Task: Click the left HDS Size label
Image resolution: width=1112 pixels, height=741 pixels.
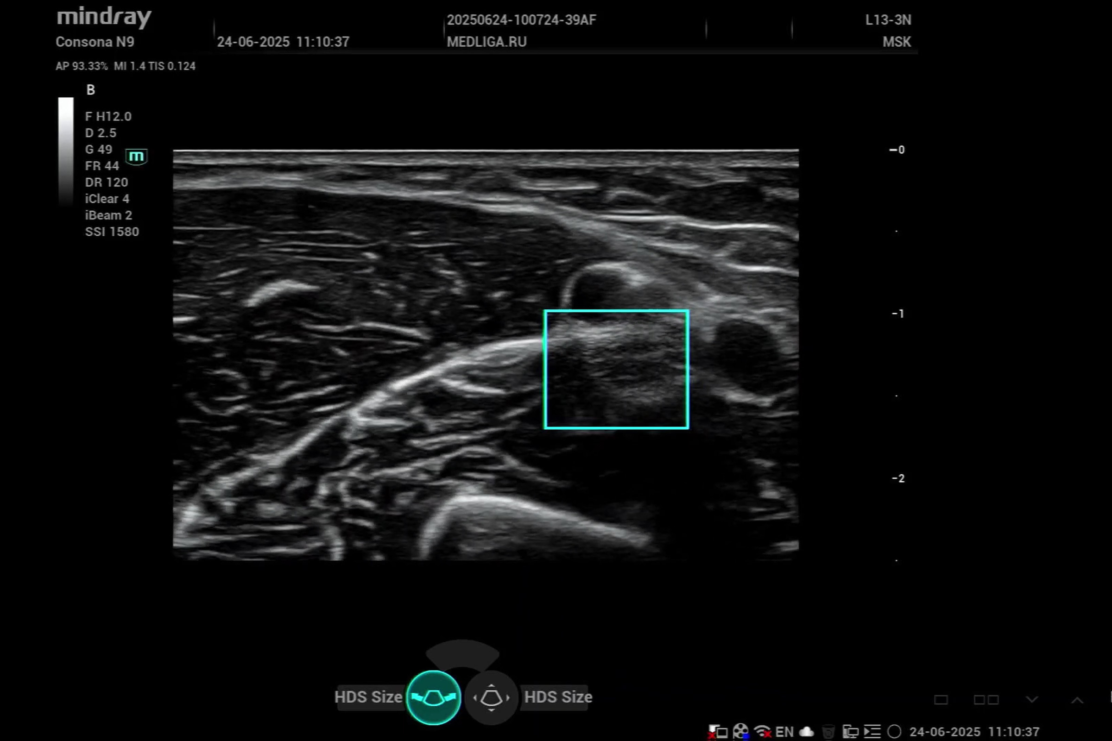Action: point(368,697)
